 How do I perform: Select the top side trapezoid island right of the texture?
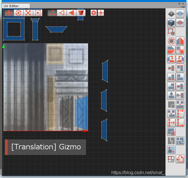pyautogui.click(x=105, y=71)
